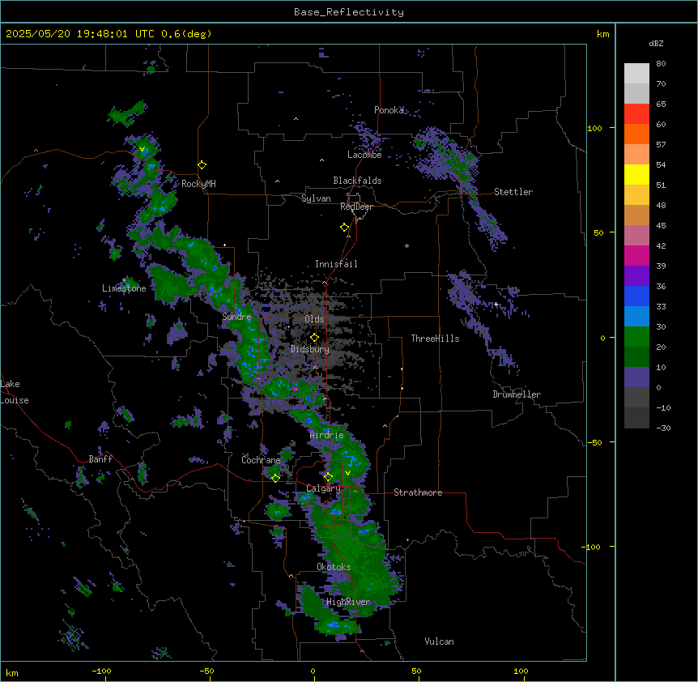
Task: Select the ThreeHills label
Action: [436, 339]
